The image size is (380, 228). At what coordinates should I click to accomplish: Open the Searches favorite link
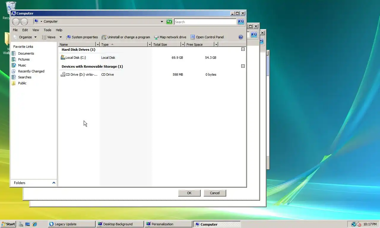25,77
